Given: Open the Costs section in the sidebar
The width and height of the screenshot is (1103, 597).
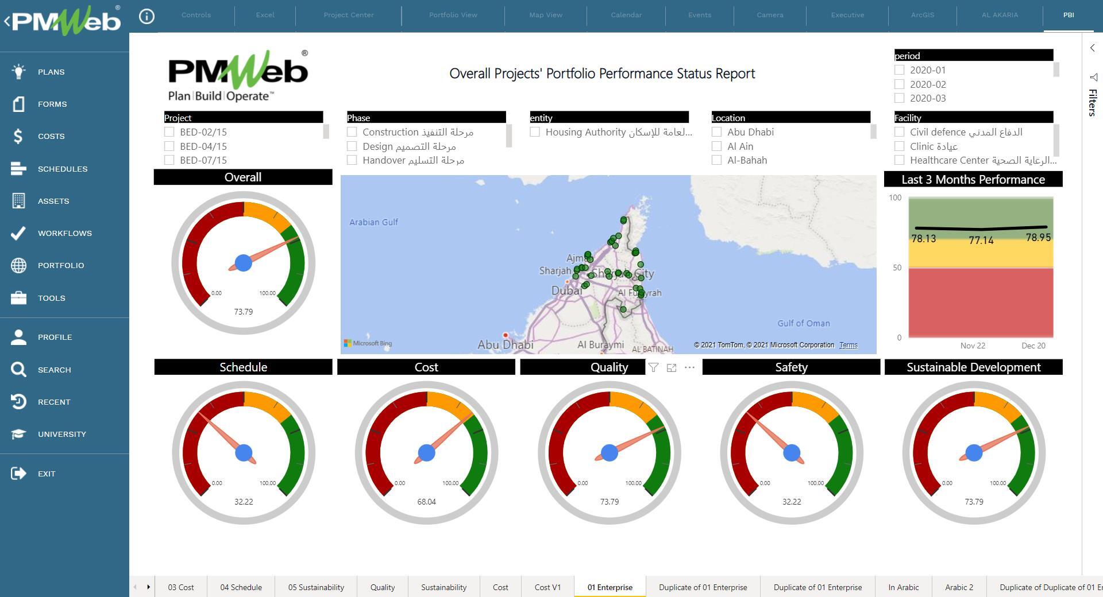Looking at the screenshot, I should [17, 136].
